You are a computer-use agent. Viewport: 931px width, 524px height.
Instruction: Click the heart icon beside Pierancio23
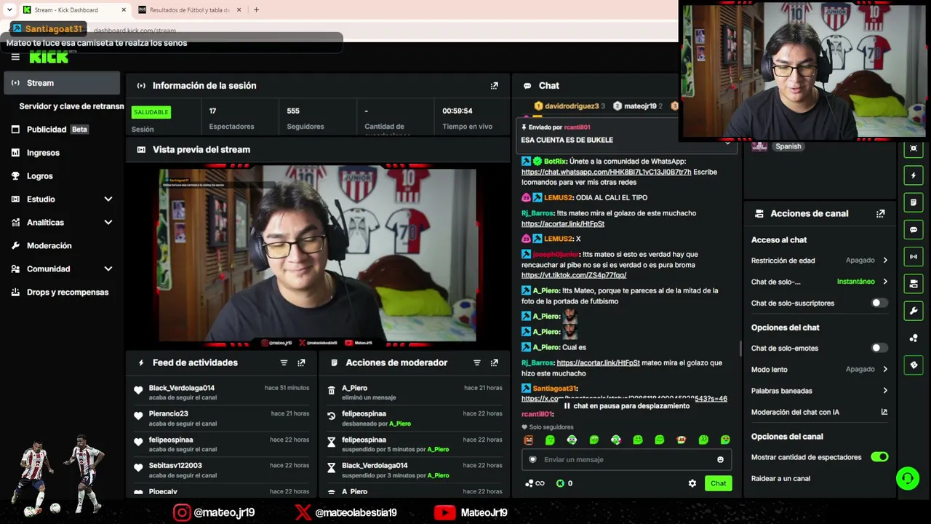[x=138, y=416]
